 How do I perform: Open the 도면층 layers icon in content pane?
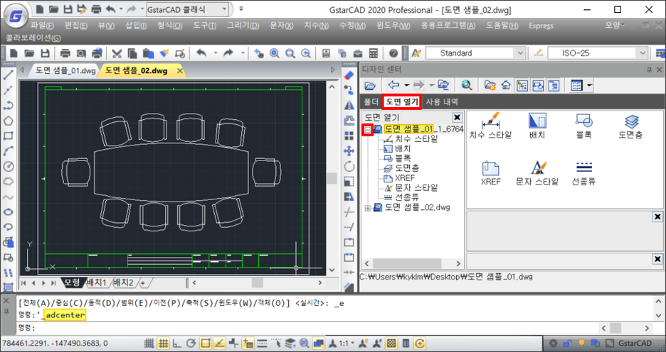630,121
